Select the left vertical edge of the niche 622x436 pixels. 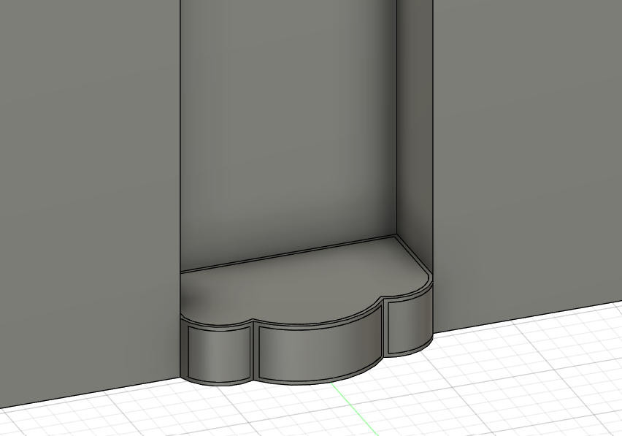point(180,146)
